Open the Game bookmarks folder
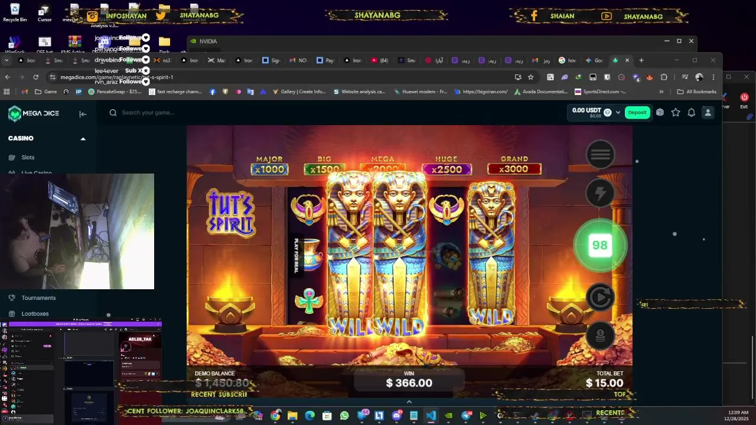The image size is (756, 425). [x=46, y=91]
